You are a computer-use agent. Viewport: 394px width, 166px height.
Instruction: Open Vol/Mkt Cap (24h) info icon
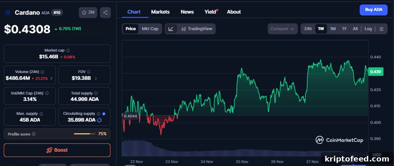[47, 93]
